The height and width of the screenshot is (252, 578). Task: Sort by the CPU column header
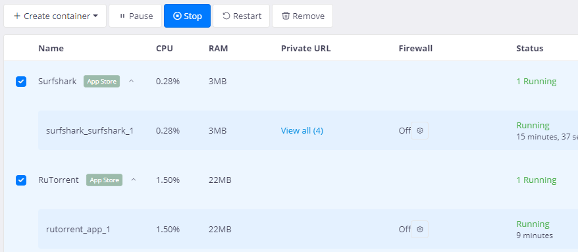(165, 48)
